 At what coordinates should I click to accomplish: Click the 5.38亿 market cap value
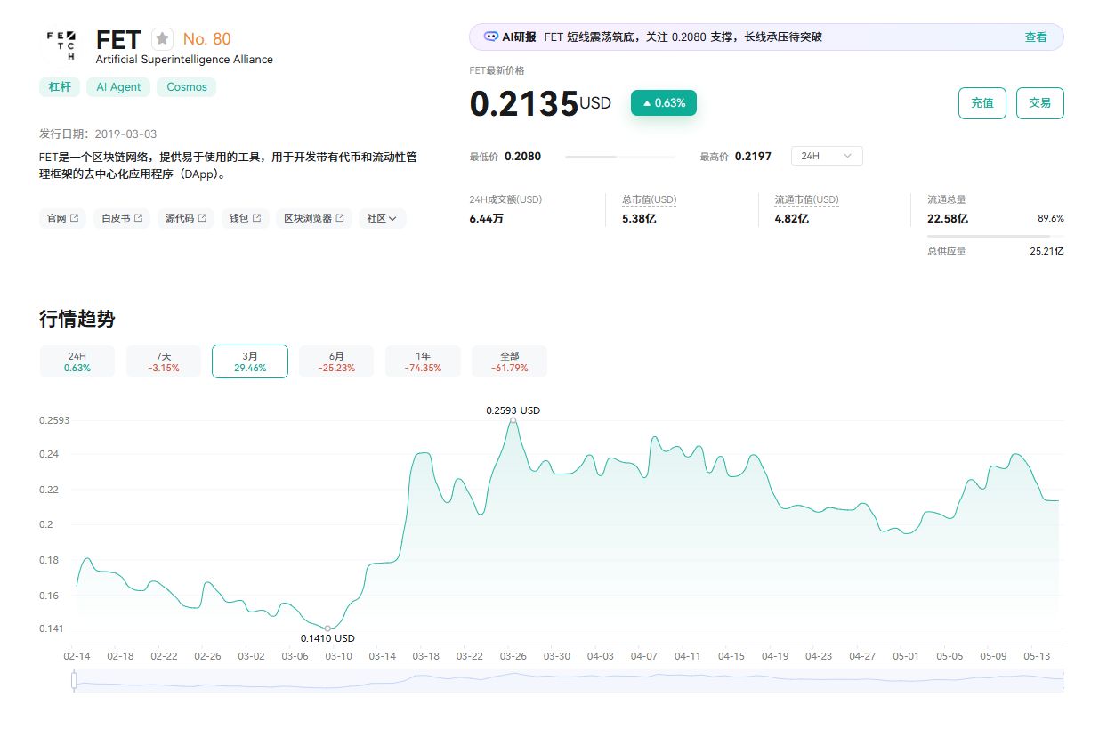[639, 218]
